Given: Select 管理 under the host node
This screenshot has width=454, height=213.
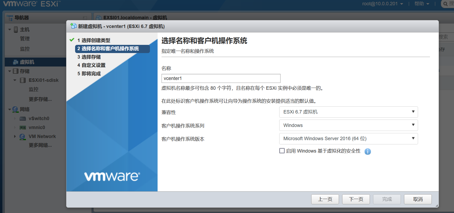Looking at the screenshot, I should click(x=25, y=39).
